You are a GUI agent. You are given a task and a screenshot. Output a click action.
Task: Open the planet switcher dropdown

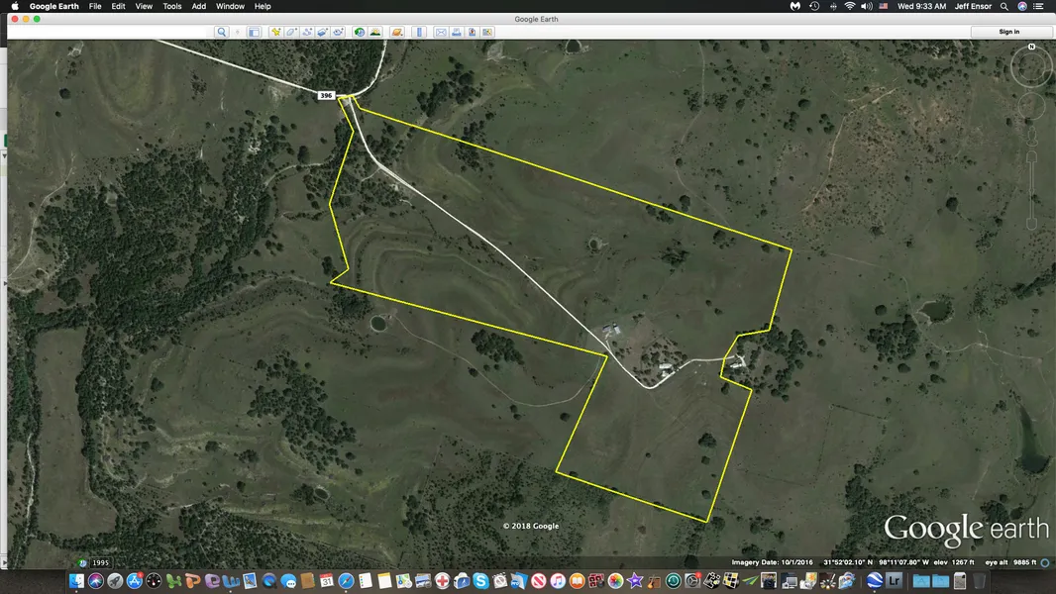[396, 32]
